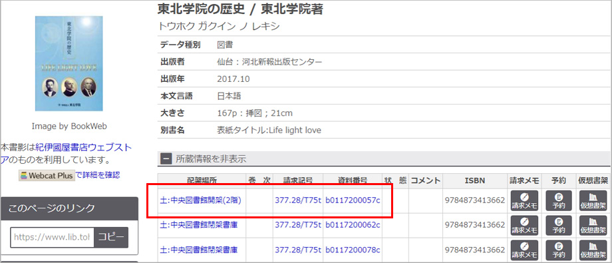Open 土:中央図書館開架(2階) location link
The height and width of the screenshot is (263, 612).
point(201,200)
